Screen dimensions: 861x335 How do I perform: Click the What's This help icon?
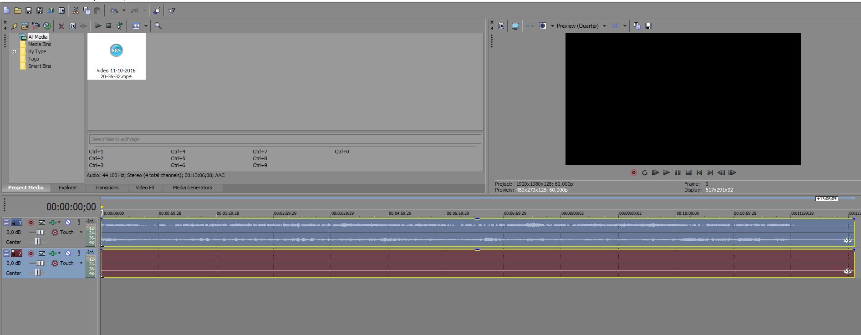pyautogui.click(x=172, y=10)
